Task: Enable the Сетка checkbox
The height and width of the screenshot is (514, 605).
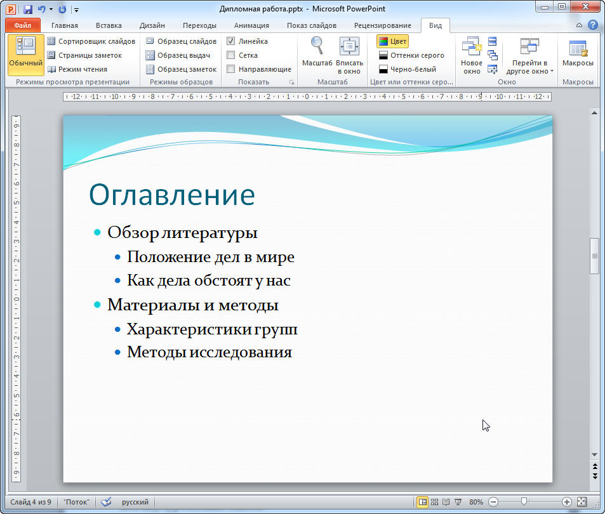Action: click(x=230, y=55)
